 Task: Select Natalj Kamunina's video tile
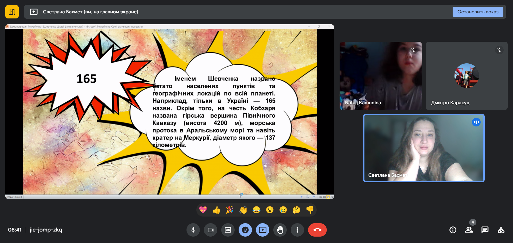(380, 76)
